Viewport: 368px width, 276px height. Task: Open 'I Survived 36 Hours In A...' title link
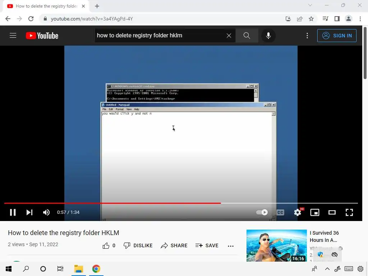pos(324,236)
